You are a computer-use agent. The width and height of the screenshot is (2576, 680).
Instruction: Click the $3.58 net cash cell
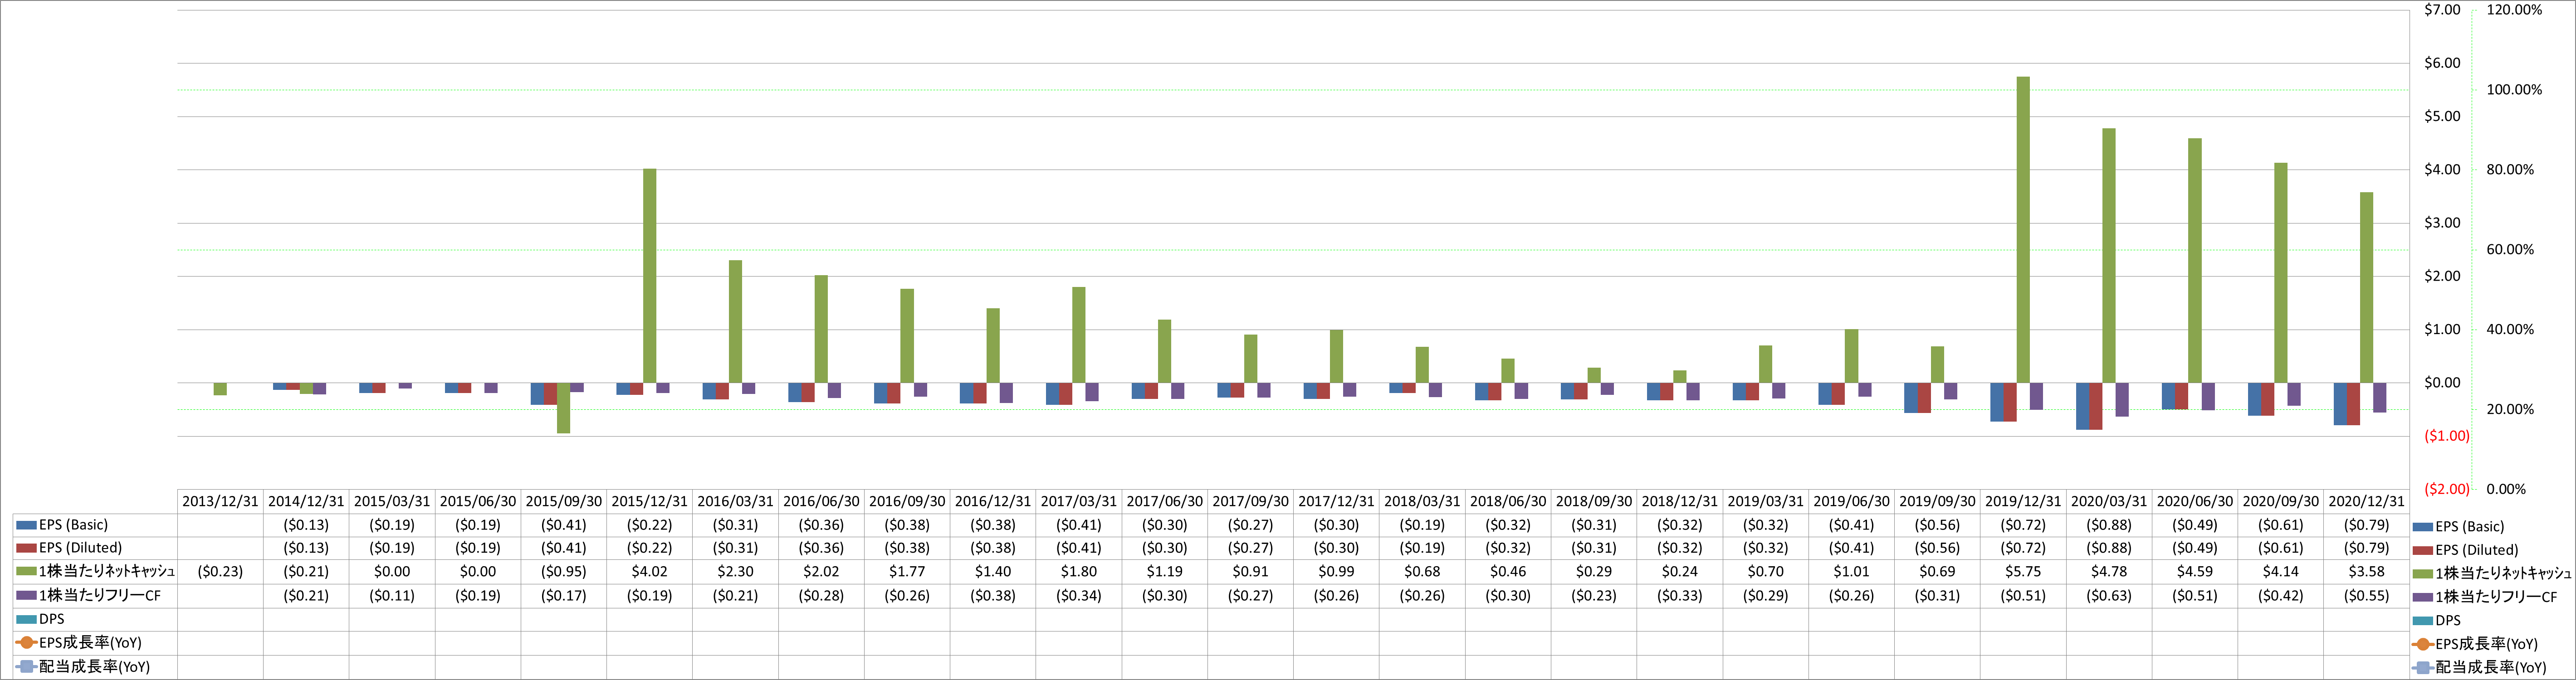coord(2367,572)
